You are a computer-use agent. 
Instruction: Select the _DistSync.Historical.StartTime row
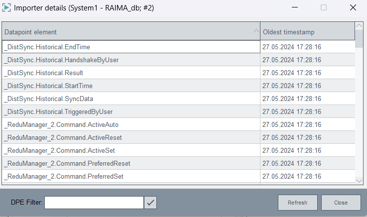(130, 86)
